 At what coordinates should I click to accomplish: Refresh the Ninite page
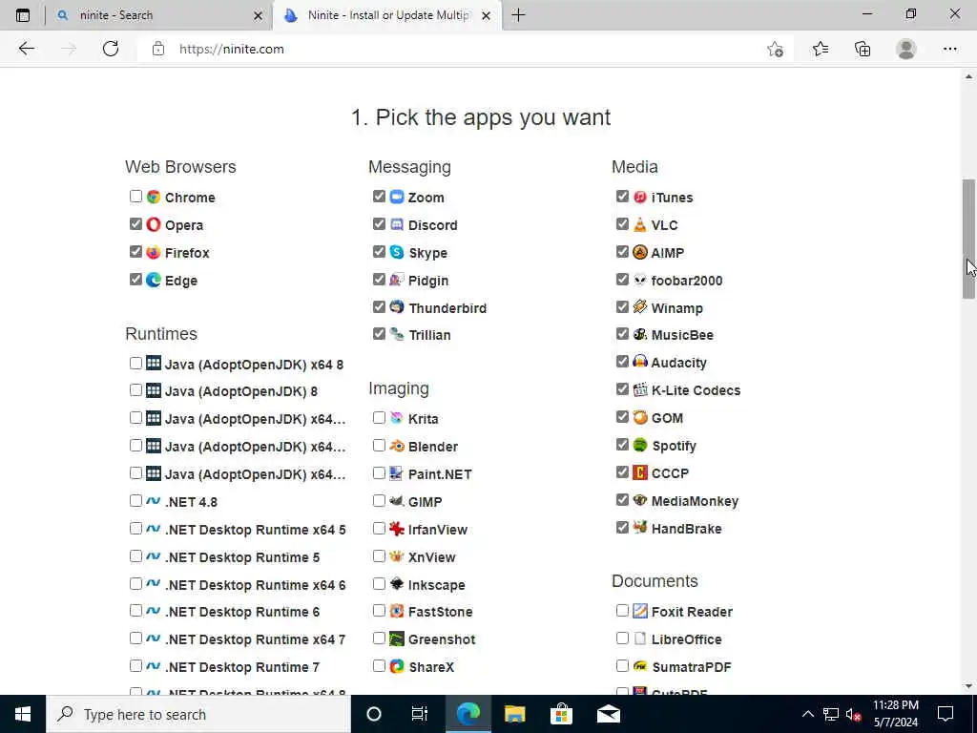pyautogui.click(x=111, y=49)
